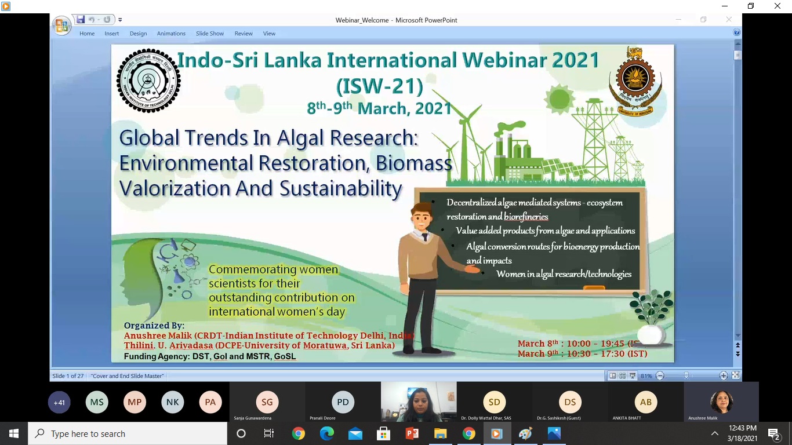Click the IIT Delhi logo on slide
792x445 pixels.
148,81
